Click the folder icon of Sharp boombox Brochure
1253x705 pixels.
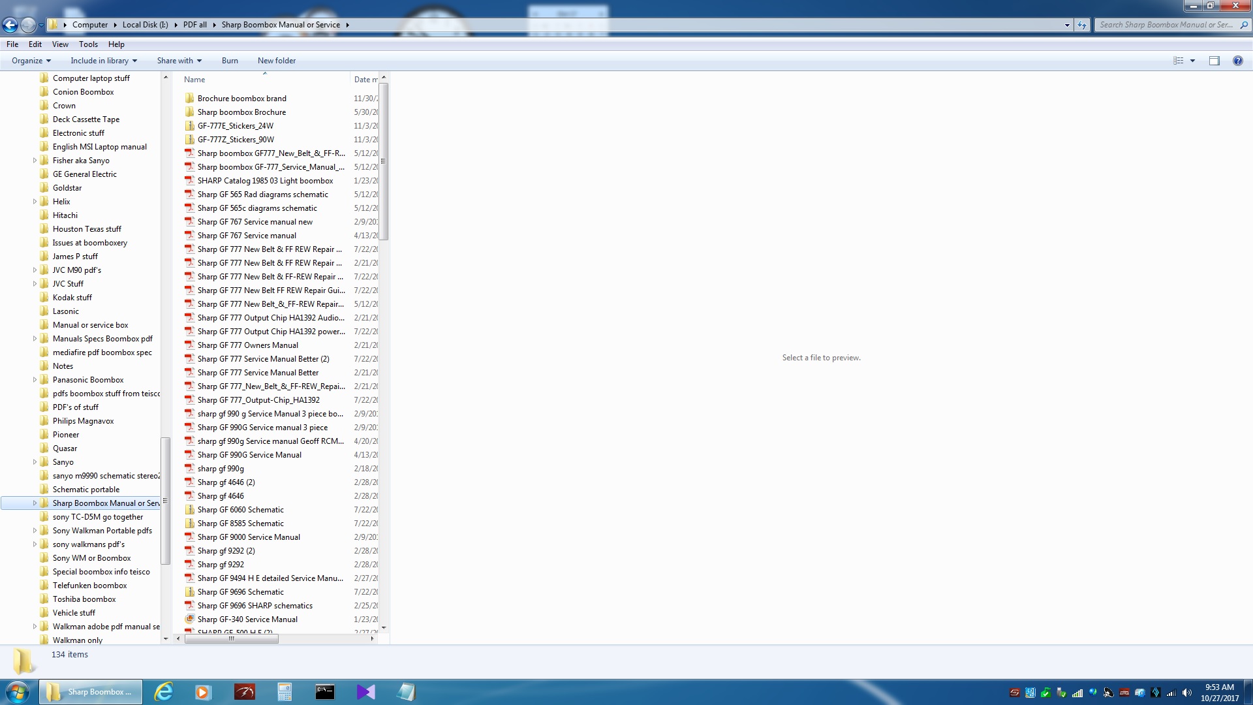tap(190, 112)
